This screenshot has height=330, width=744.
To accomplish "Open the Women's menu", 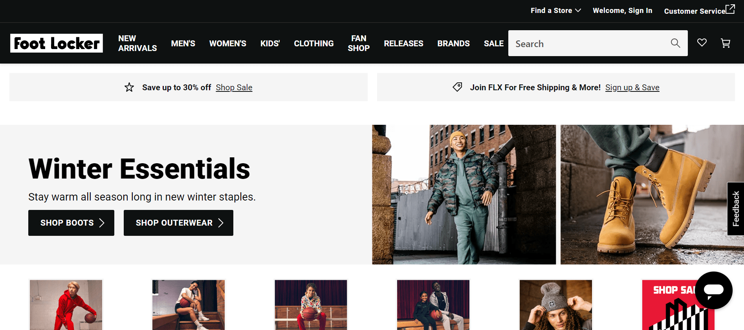I will click(x=228, y=43).
